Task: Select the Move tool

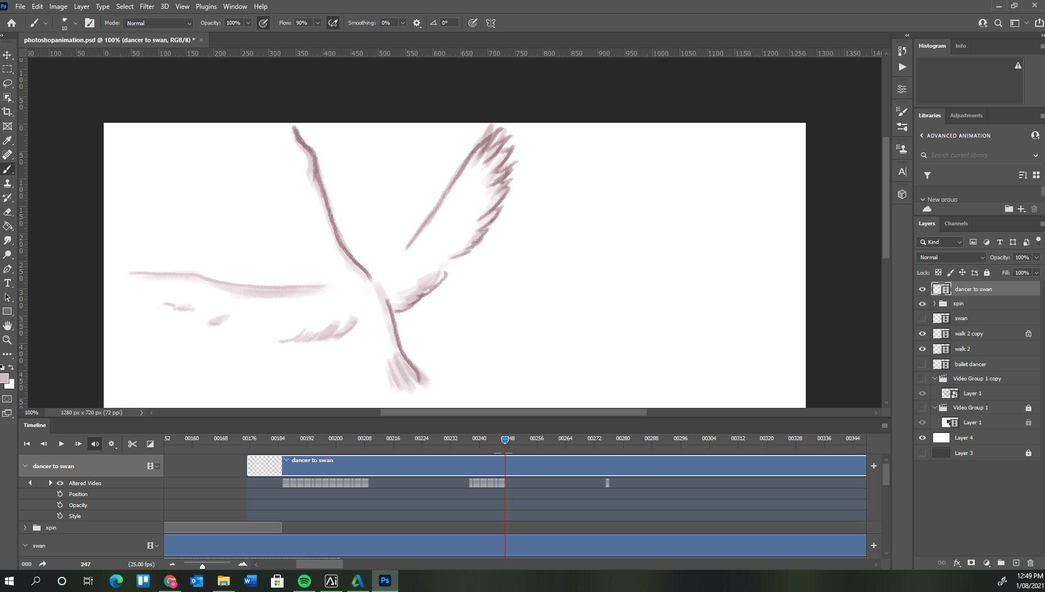Action: 8,55
